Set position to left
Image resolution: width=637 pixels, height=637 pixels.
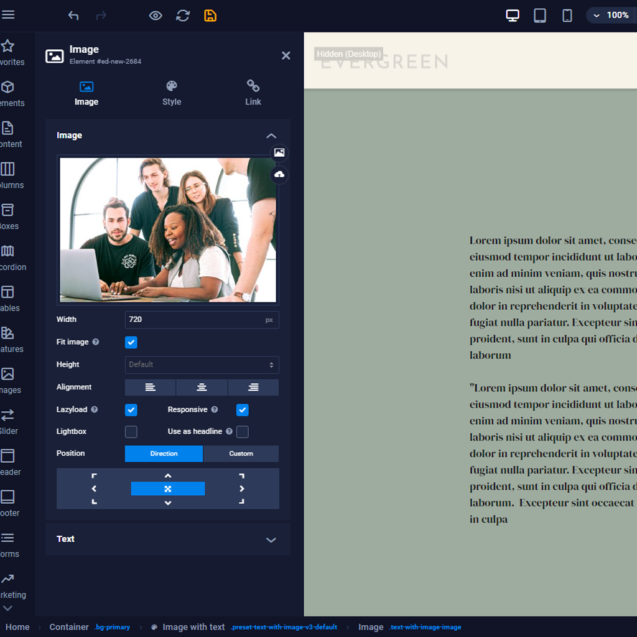coord(95,489)
